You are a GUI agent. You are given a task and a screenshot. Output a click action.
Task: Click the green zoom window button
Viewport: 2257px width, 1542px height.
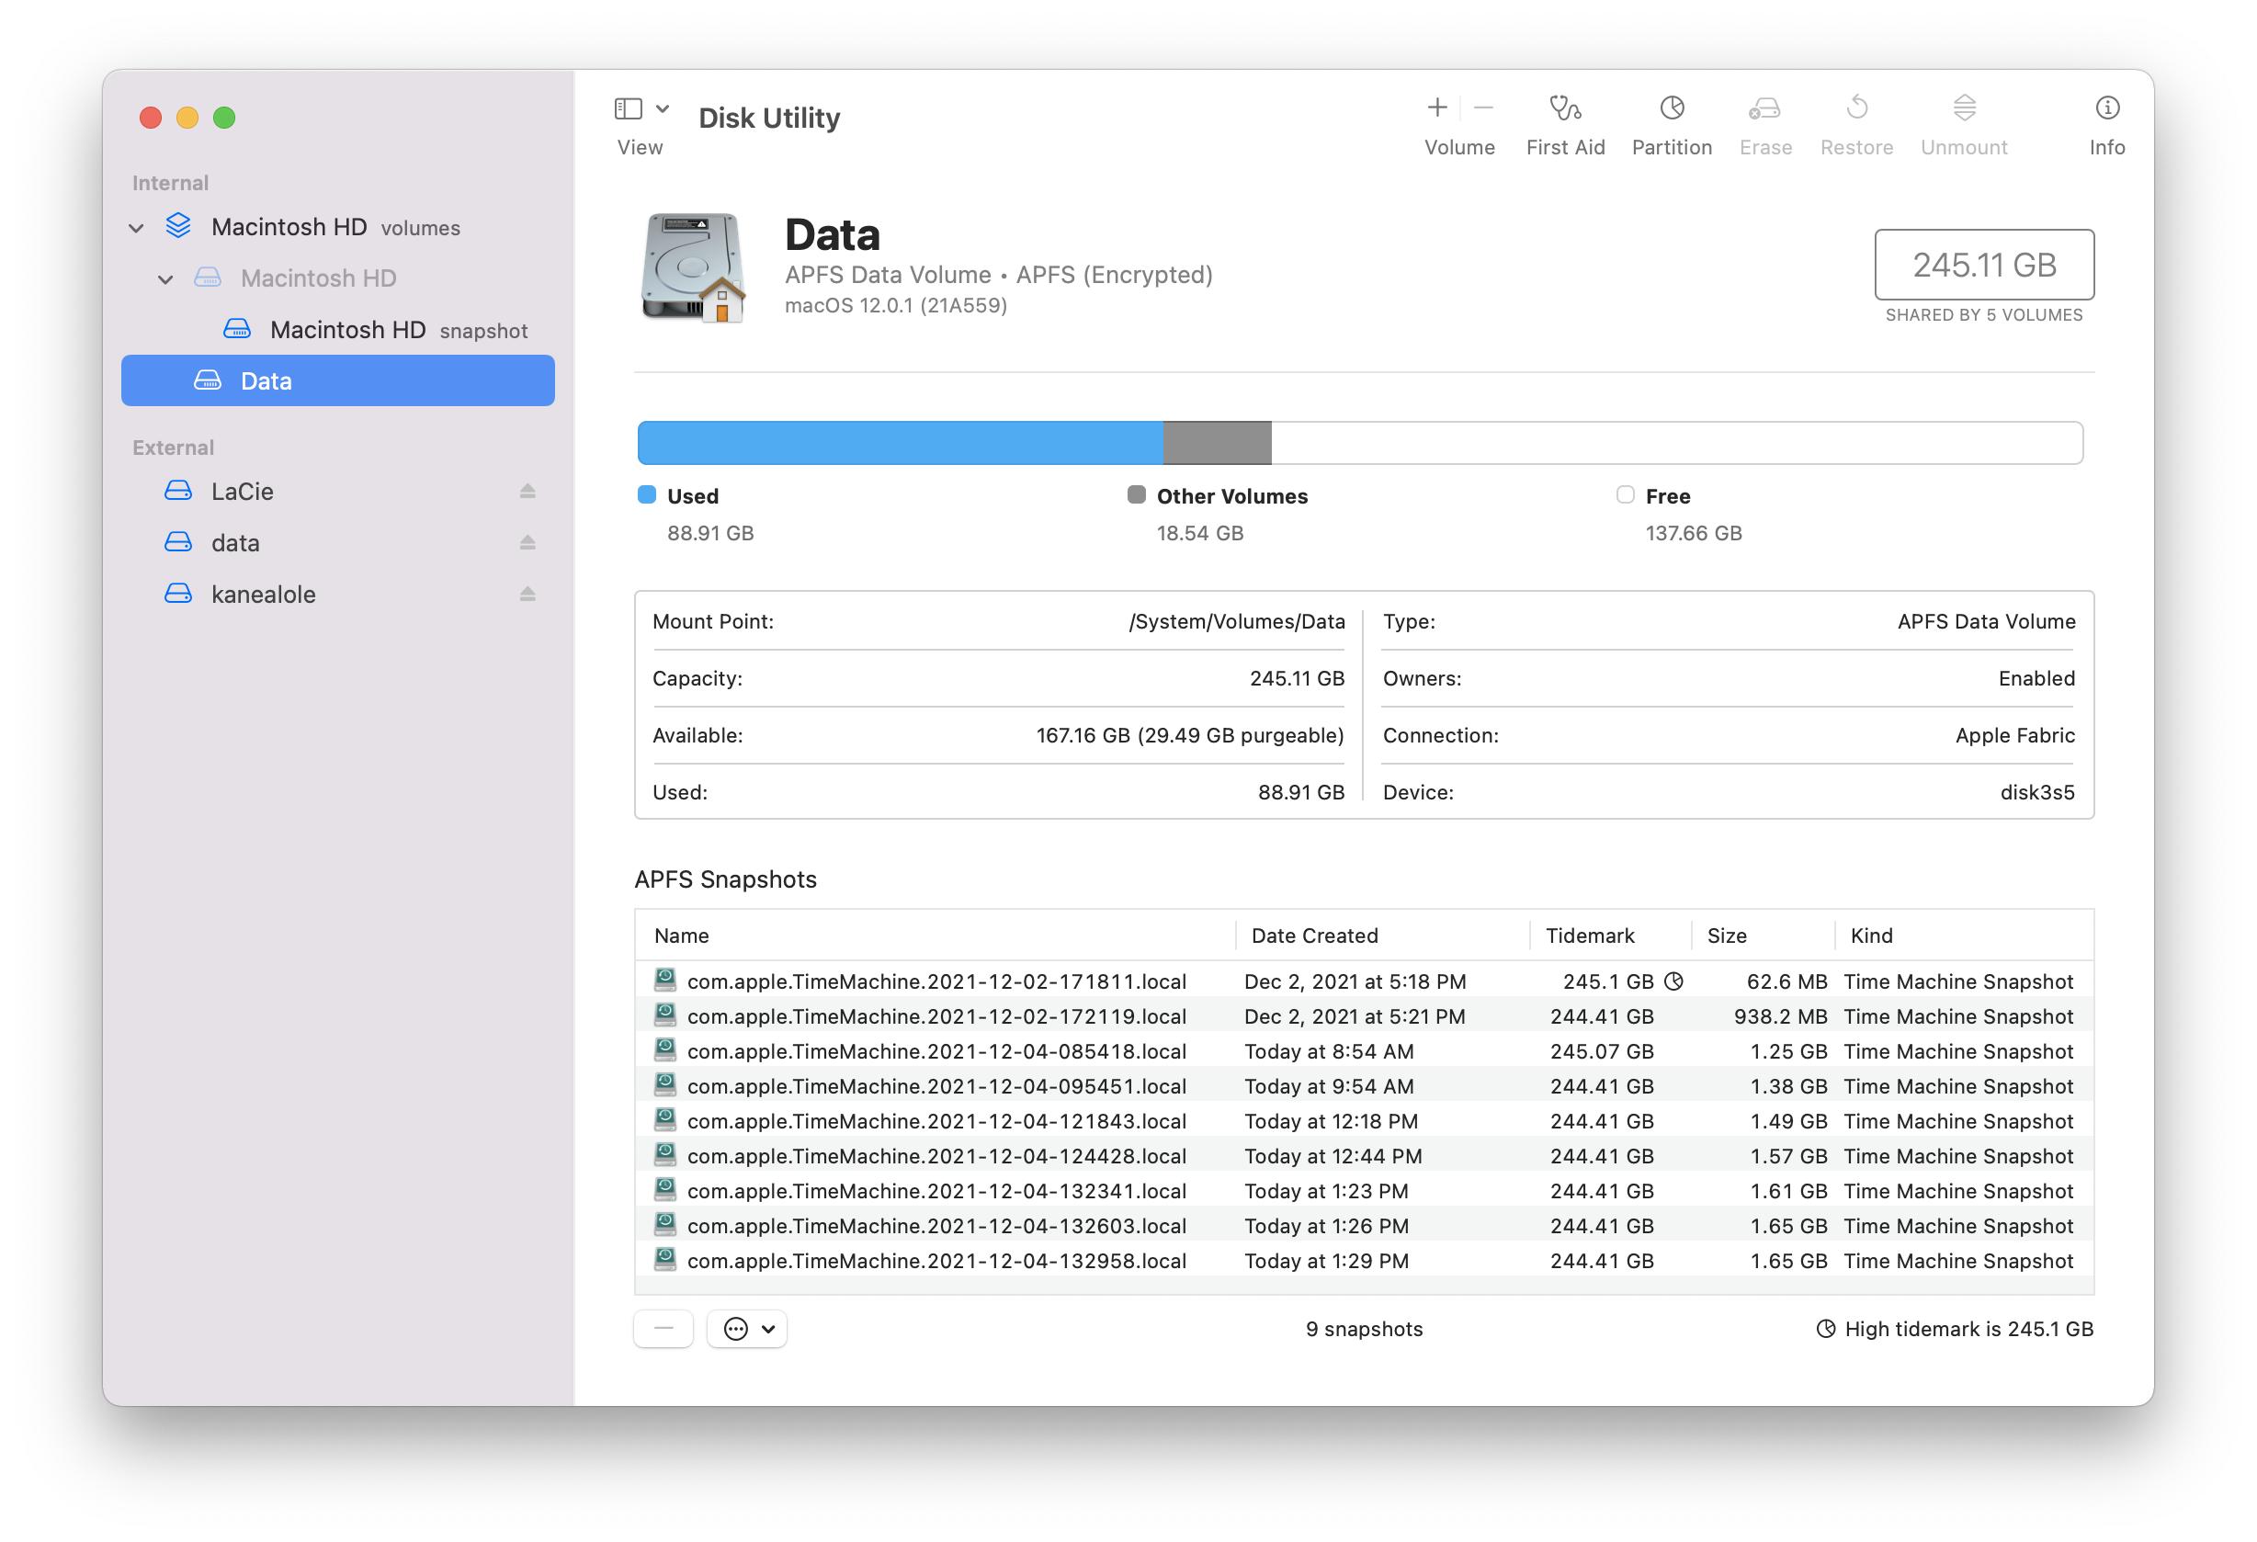[x=224, y=118]
